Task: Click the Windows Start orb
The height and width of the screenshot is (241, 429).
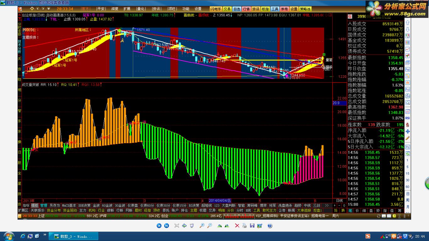Action: (x=8, y=236)
